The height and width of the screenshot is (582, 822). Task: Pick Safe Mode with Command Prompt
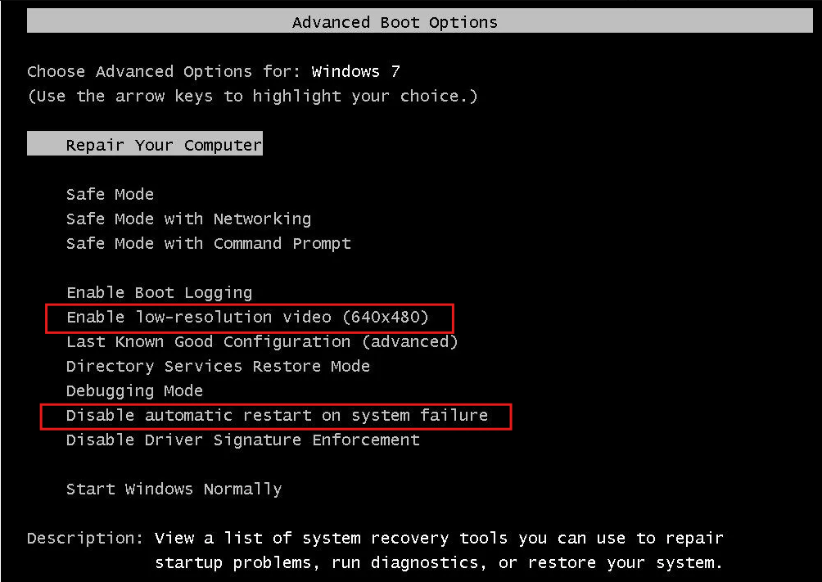click(x=209, y=243)
